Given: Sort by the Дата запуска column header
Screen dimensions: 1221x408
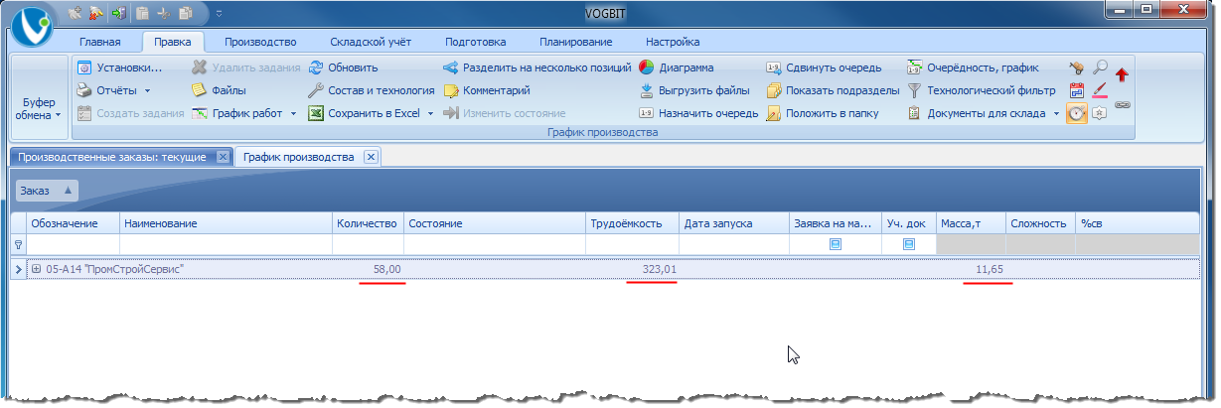Looking at the screenshot, I should coord(735,223).
